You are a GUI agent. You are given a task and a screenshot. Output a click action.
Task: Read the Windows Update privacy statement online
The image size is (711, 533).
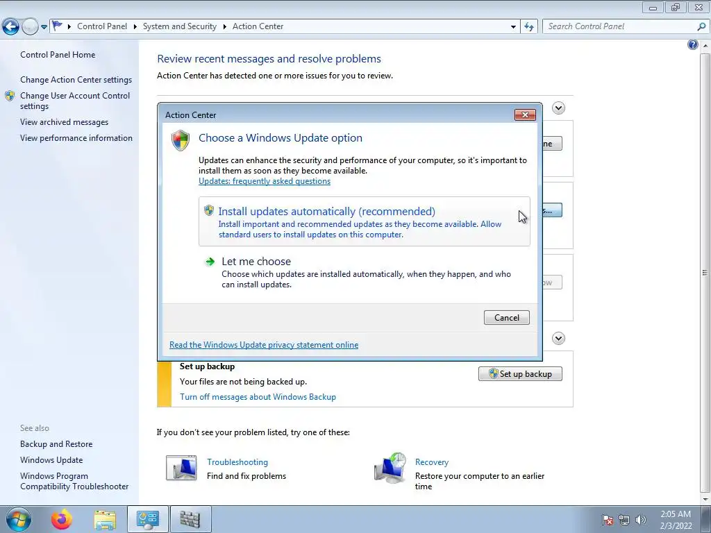264,345
